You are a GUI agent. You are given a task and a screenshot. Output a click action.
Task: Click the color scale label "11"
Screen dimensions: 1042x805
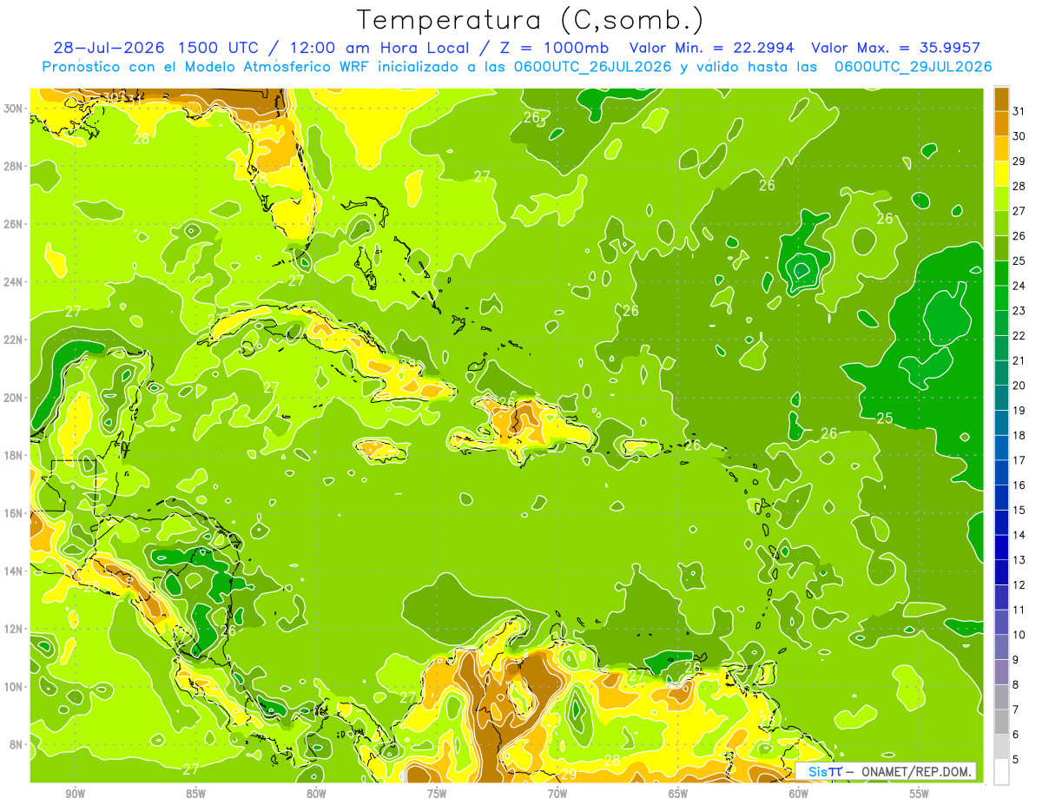point(1019,610)
